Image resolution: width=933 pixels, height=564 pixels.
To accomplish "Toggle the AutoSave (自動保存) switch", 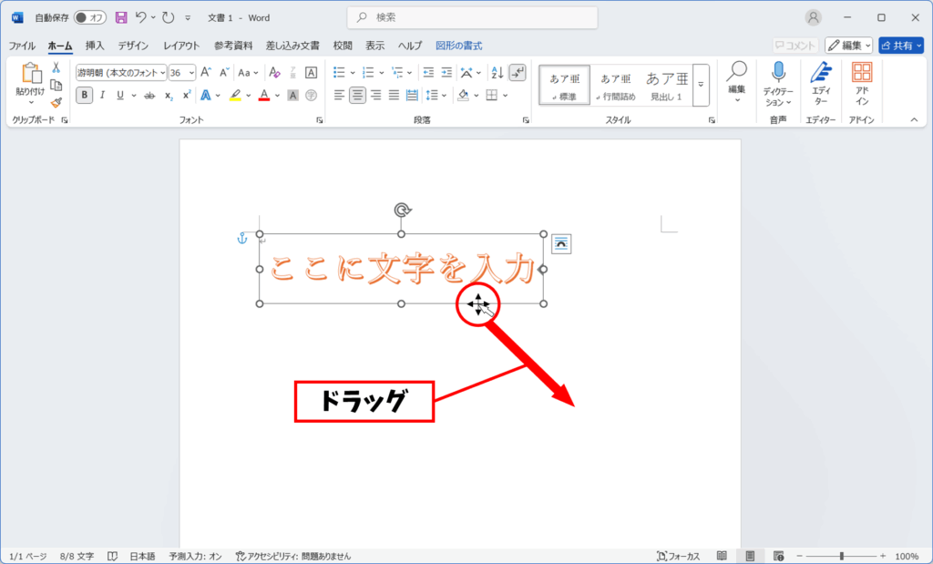I will [89, 17].
